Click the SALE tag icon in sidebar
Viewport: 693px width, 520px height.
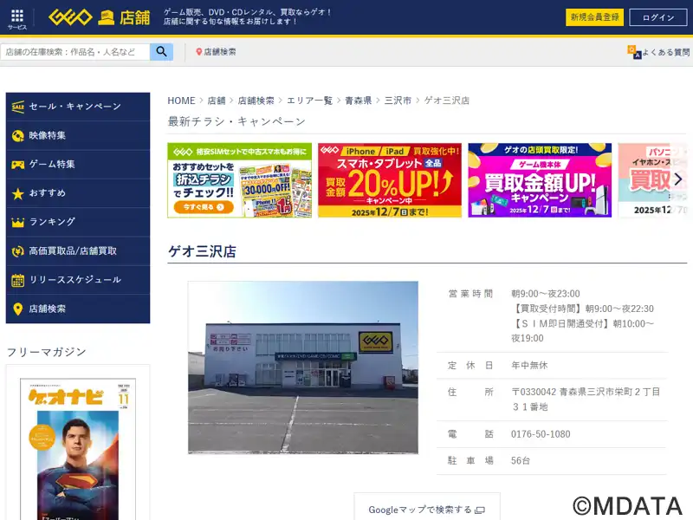click(x=17, y=107)
